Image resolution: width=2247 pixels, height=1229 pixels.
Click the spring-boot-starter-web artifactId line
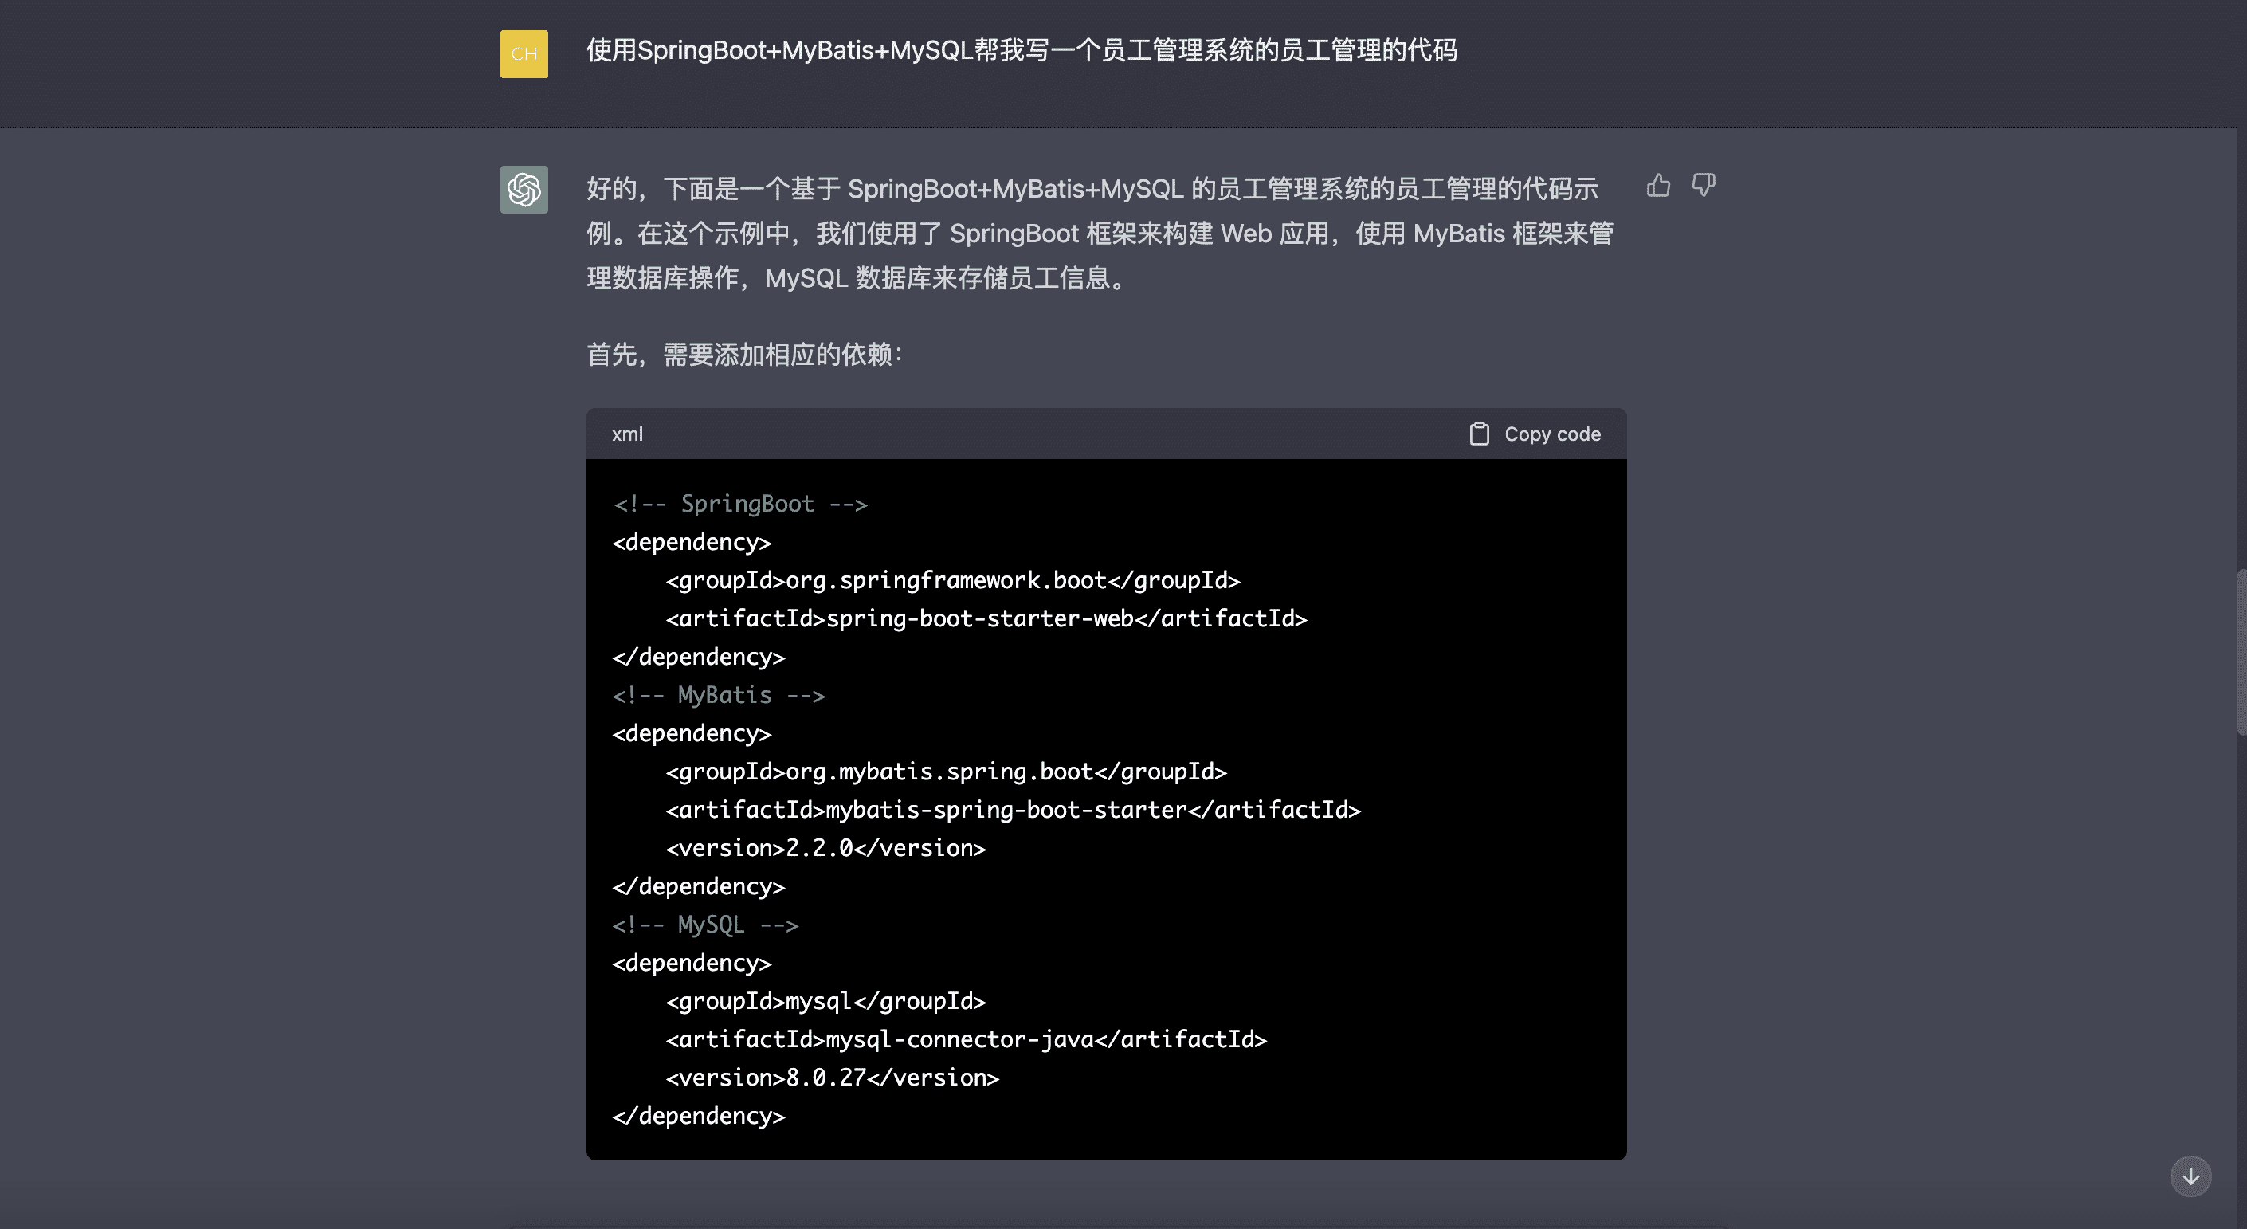tap(986, 618)
